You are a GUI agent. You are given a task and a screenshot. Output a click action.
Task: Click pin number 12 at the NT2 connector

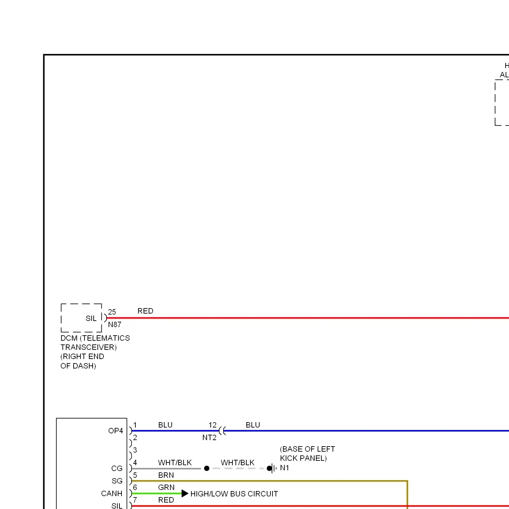212,425
